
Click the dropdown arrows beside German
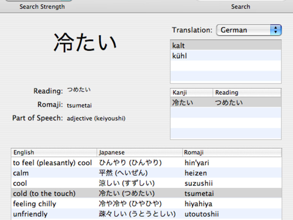tap(275, 30)
